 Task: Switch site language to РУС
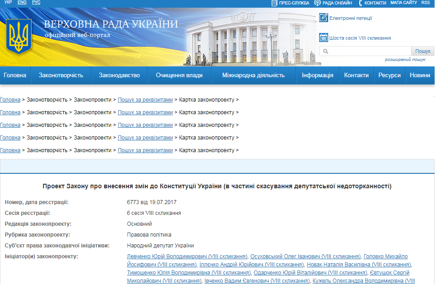pyautogui.click(x=36, y=2)
